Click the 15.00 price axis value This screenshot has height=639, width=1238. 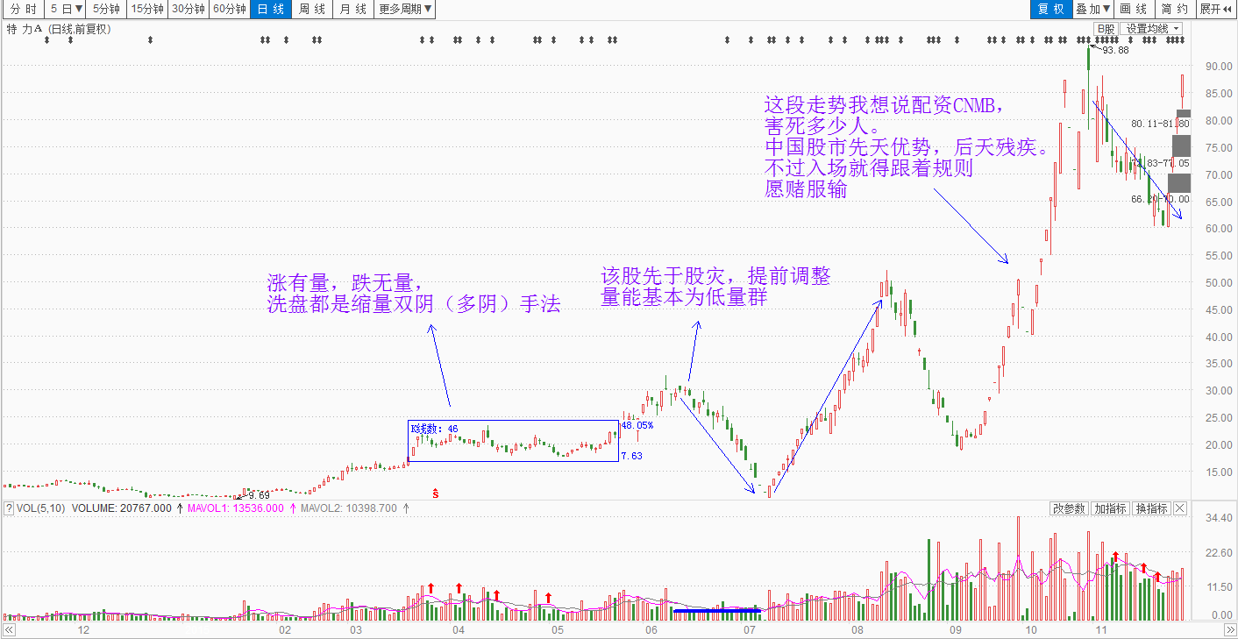tap(1219, 472)
